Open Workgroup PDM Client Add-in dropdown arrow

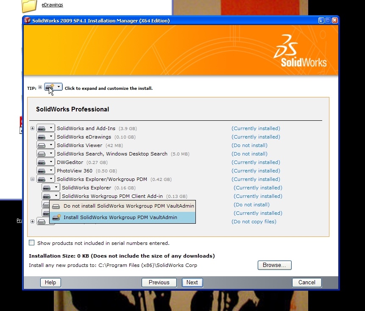(56, 196)
